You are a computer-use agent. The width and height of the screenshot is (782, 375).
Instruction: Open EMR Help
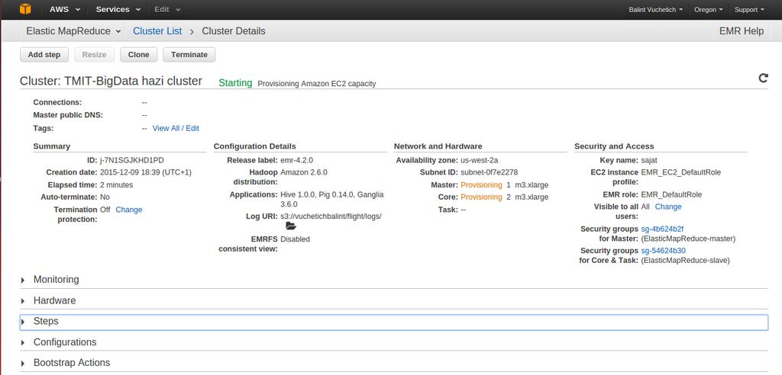click(x=741, y=31)
